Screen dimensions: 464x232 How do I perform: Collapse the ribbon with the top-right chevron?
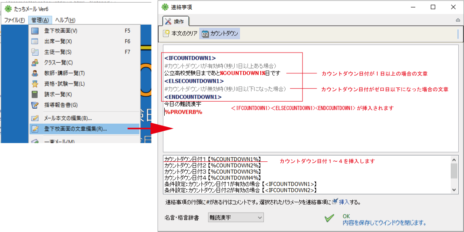click(458, 20)
